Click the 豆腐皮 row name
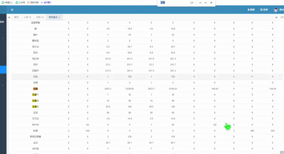This screenshot has height=154, width=284. point(35,107)
